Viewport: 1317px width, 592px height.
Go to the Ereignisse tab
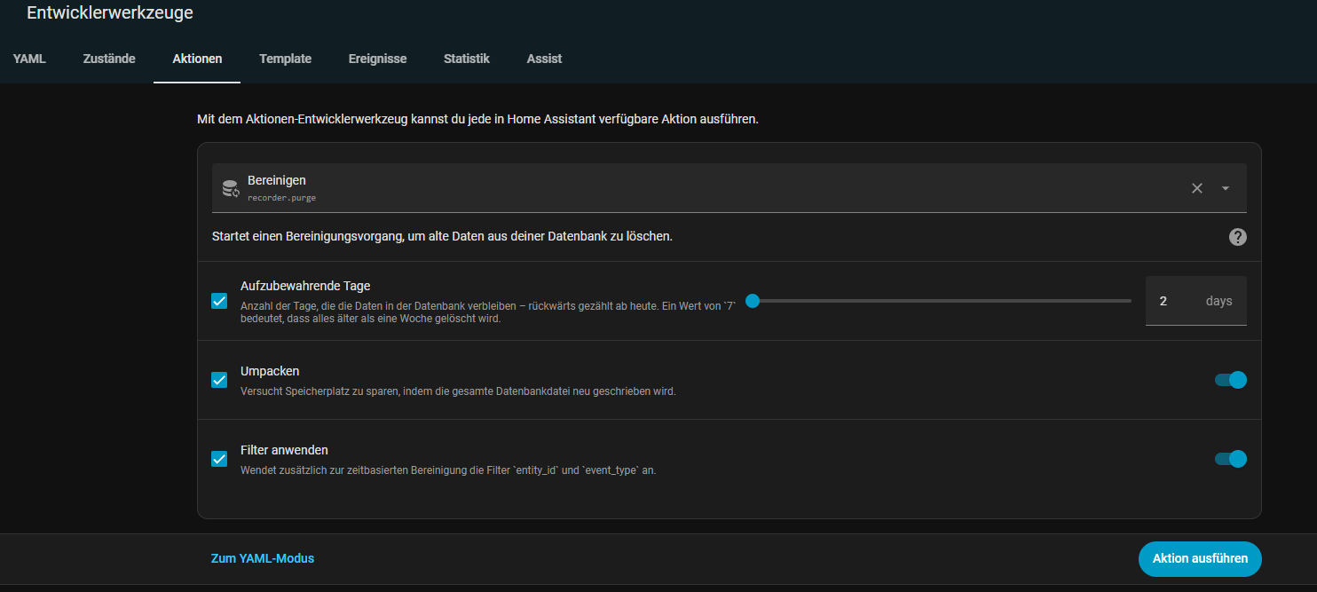click(377, 59)
